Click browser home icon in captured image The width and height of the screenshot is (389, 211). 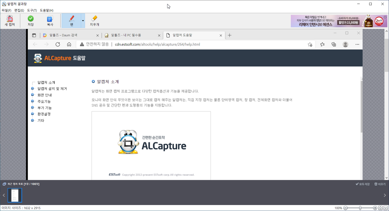[69, 44]
